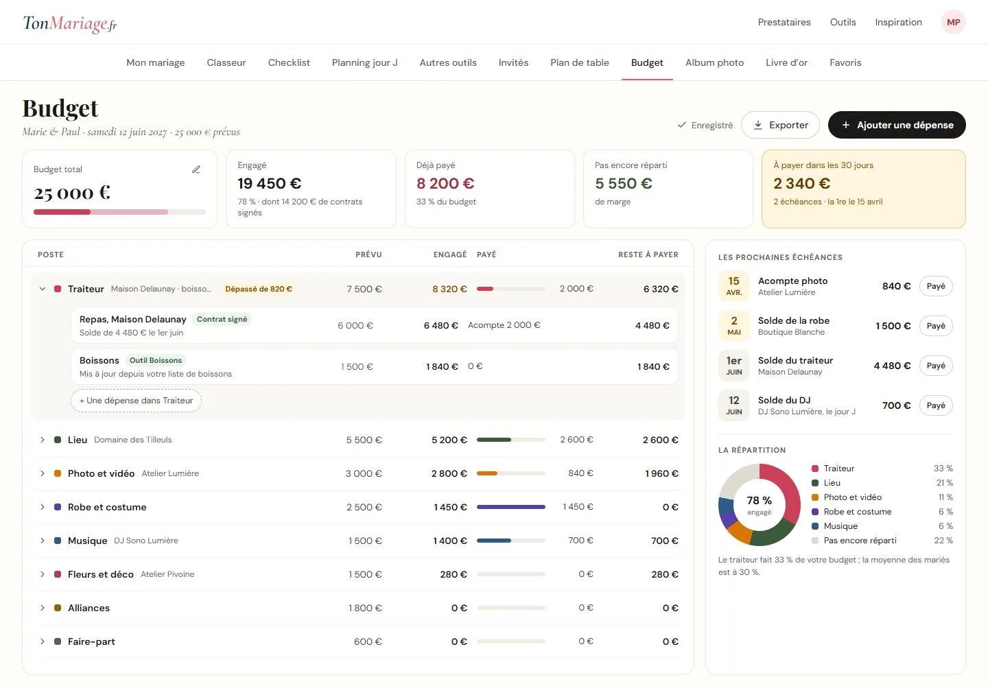Click the 78 % engagé donut chart
The image size is (988, 686).
coord(760,505)
